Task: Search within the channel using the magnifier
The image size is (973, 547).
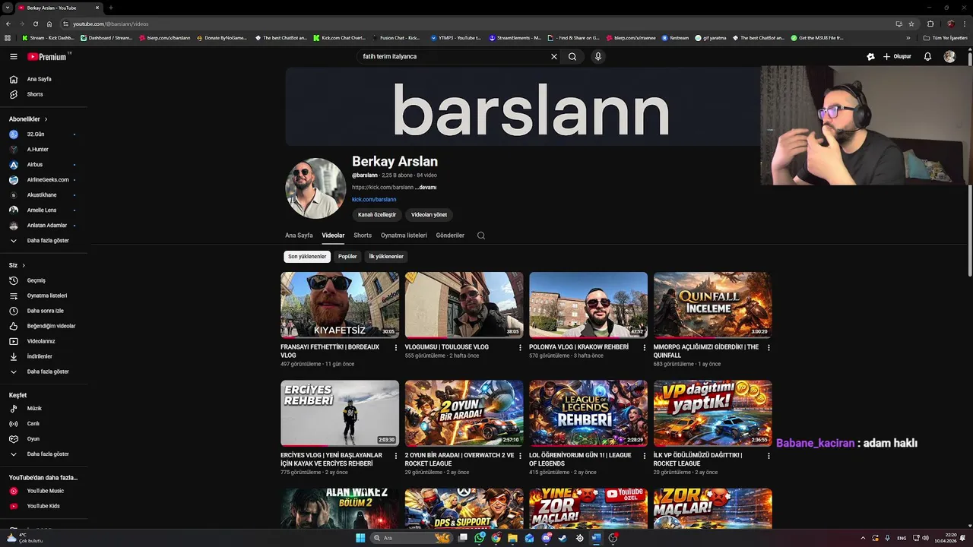Action: click(480, 236)
